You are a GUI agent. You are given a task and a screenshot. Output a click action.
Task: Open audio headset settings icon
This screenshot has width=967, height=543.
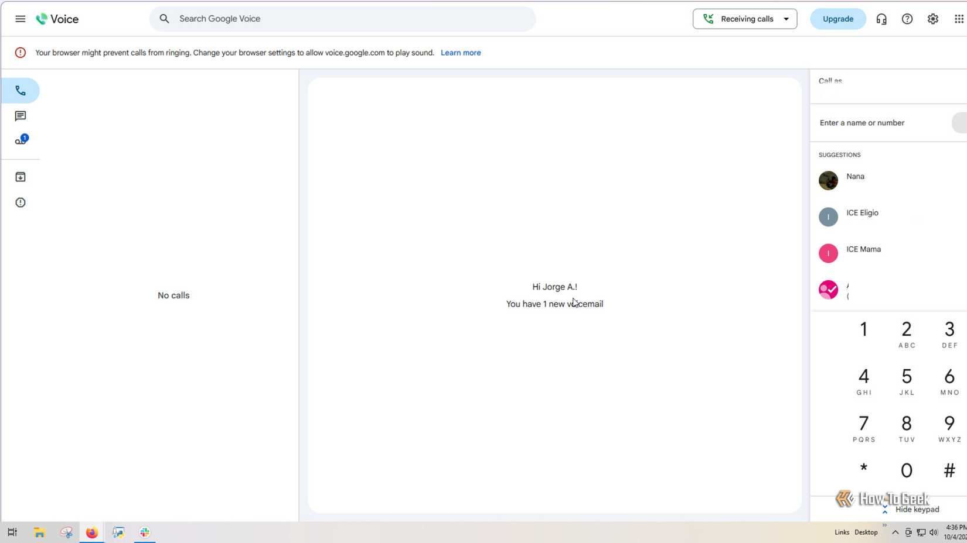[881, 19]
